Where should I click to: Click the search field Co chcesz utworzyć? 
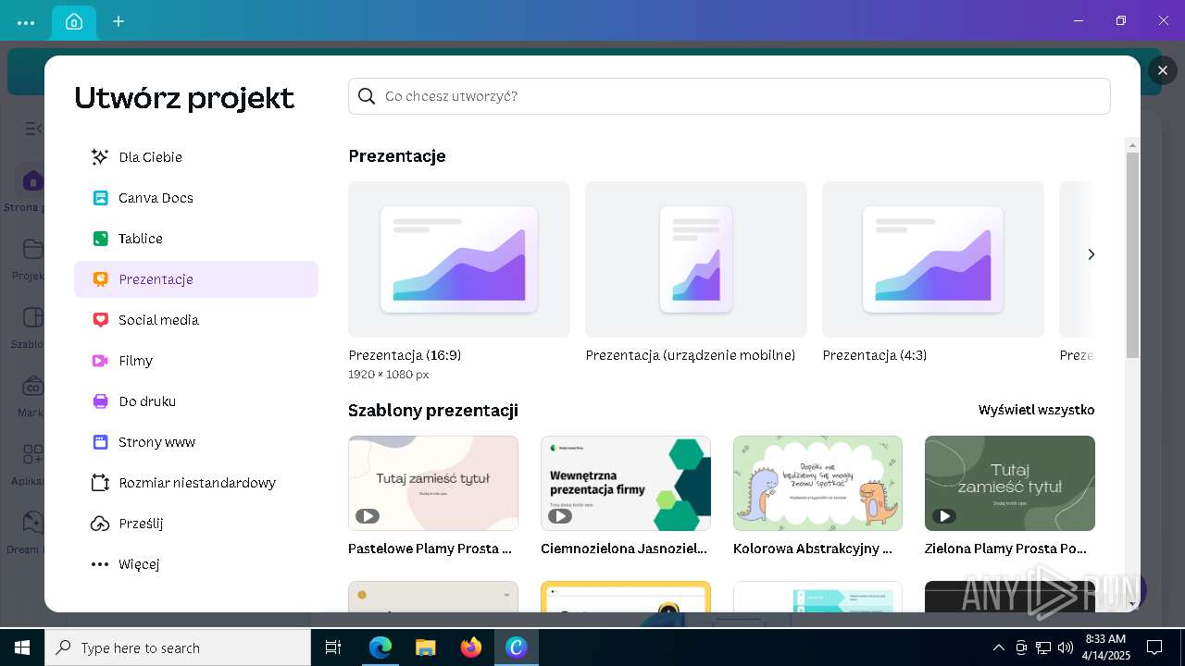pyautogui.click(x=730, y=96)
